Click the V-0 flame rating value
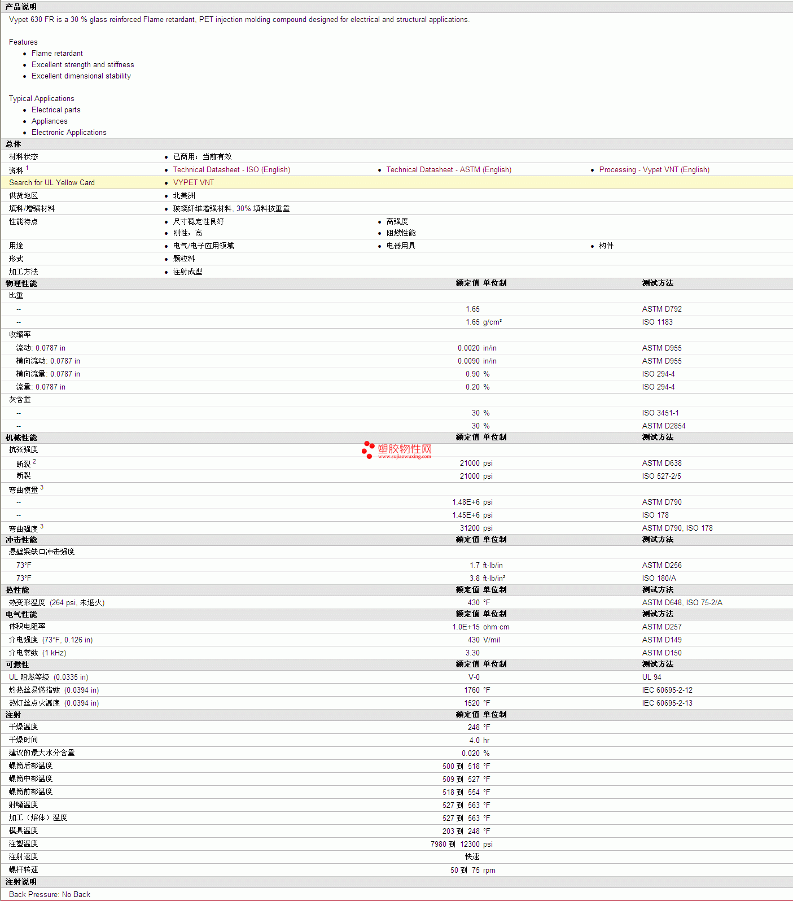Image resolution: width=793 pixels, height=901 pixels. tap(474, 677)
